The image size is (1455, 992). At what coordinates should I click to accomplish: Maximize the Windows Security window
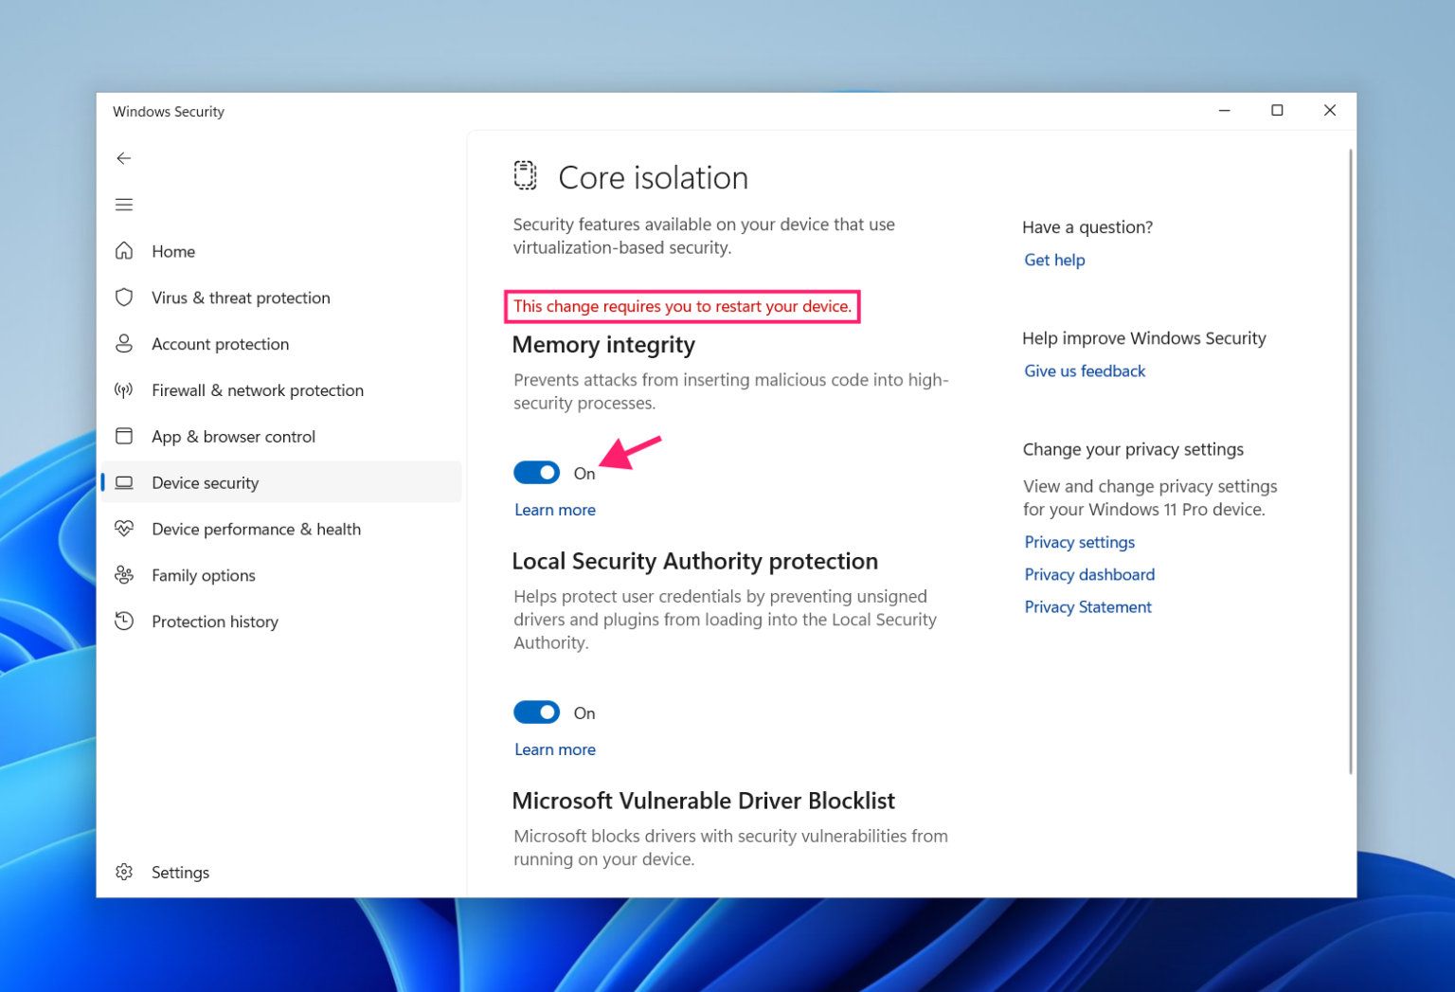[x=1277, y=111]
